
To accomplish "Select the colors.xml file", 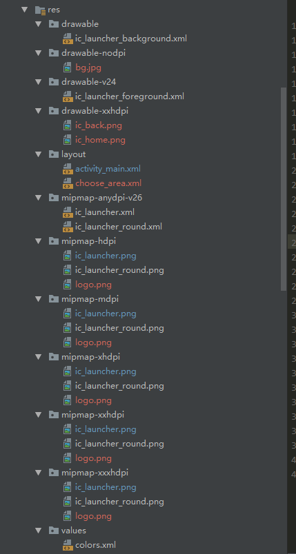I will (95, 545).
